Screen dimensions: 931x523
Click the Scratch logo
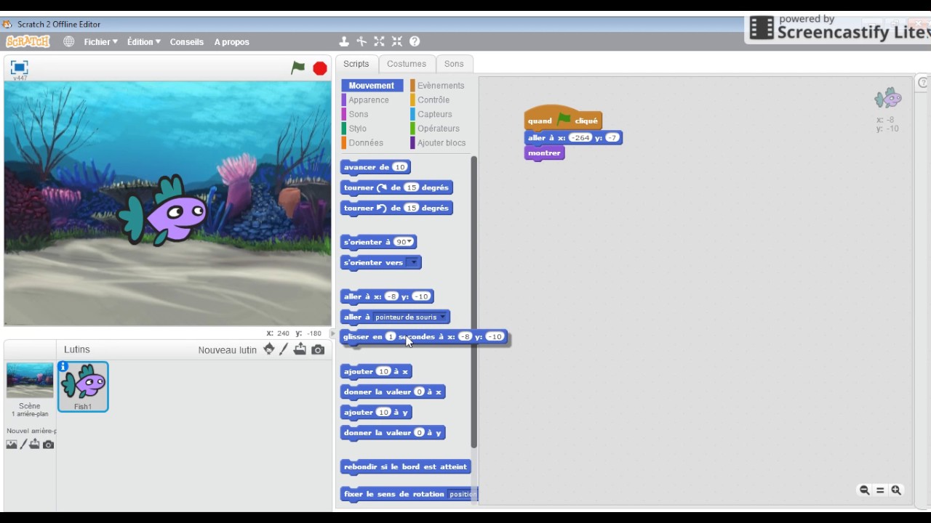28,41
